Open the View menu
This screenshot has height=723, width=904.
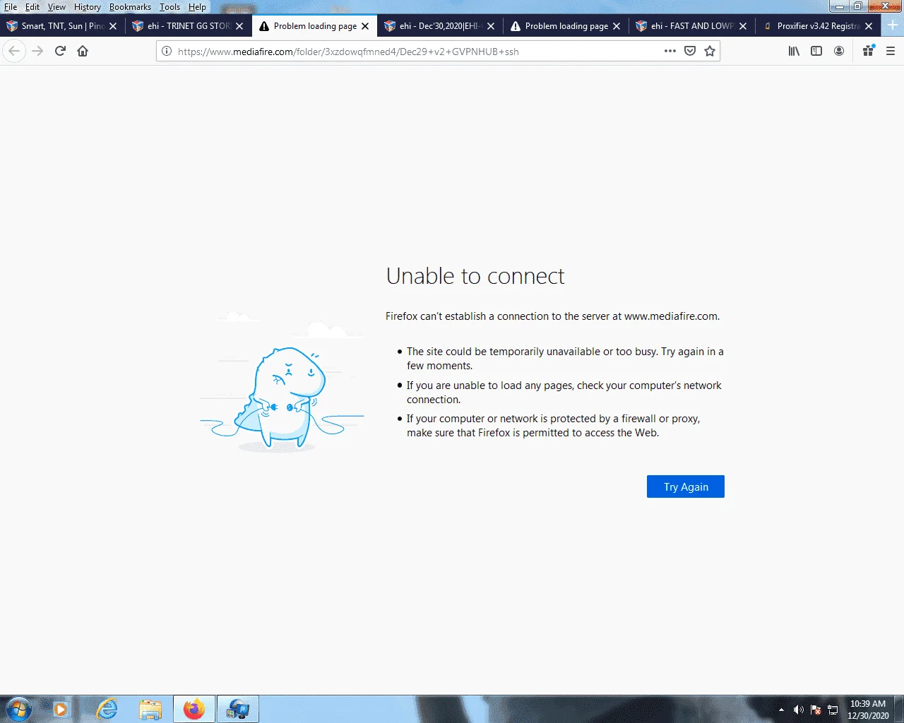56,7
